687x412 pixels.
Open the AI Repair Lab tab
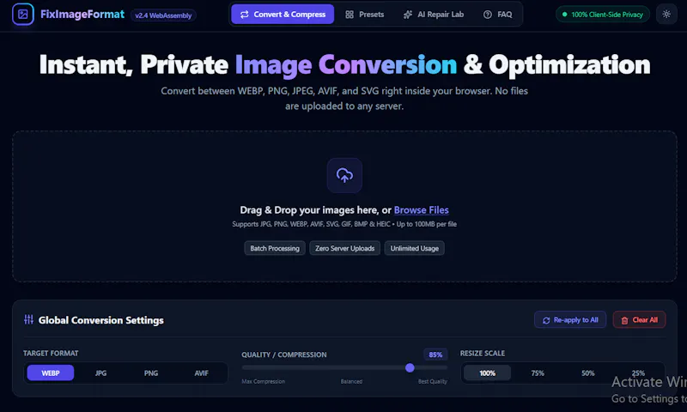coord(433,15)
